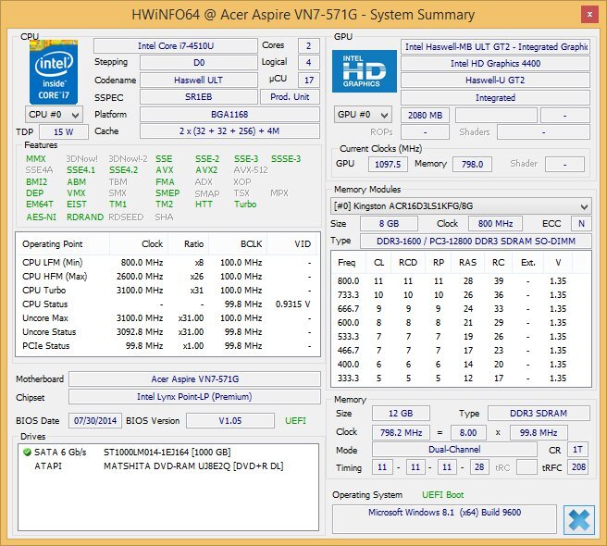Click the BIOS version V1.05 field
Image resolution: width=607 pixels, height=546 pixels.
[230, 420]
